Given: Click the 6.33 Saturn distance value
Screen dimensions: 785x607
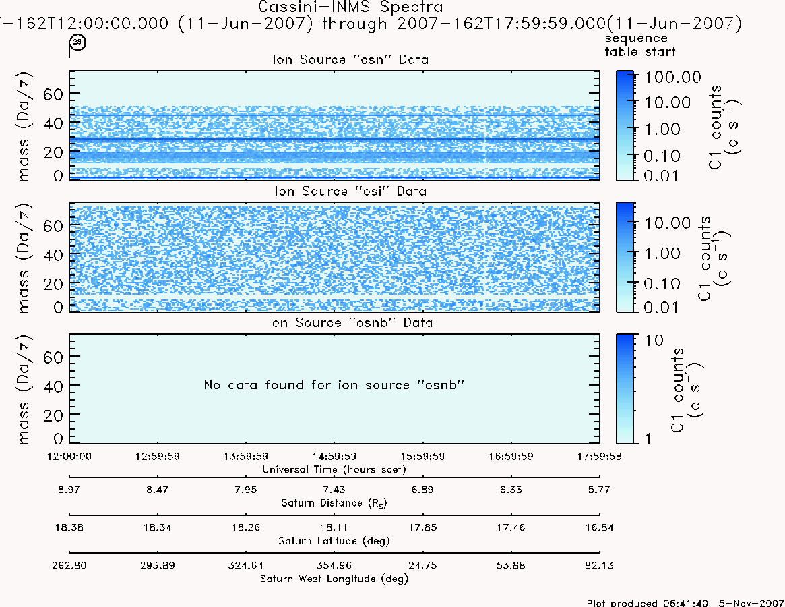Looking at the screenshot, I should click(511, 490).
